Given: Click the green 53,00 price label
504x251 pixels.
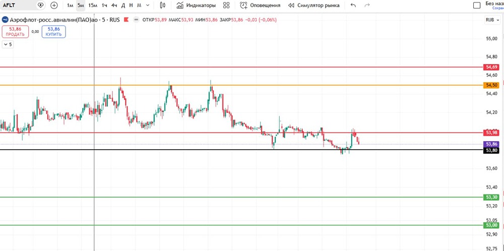Looking at the screenshot, I should pyautogui.click(x=492, y=225).
